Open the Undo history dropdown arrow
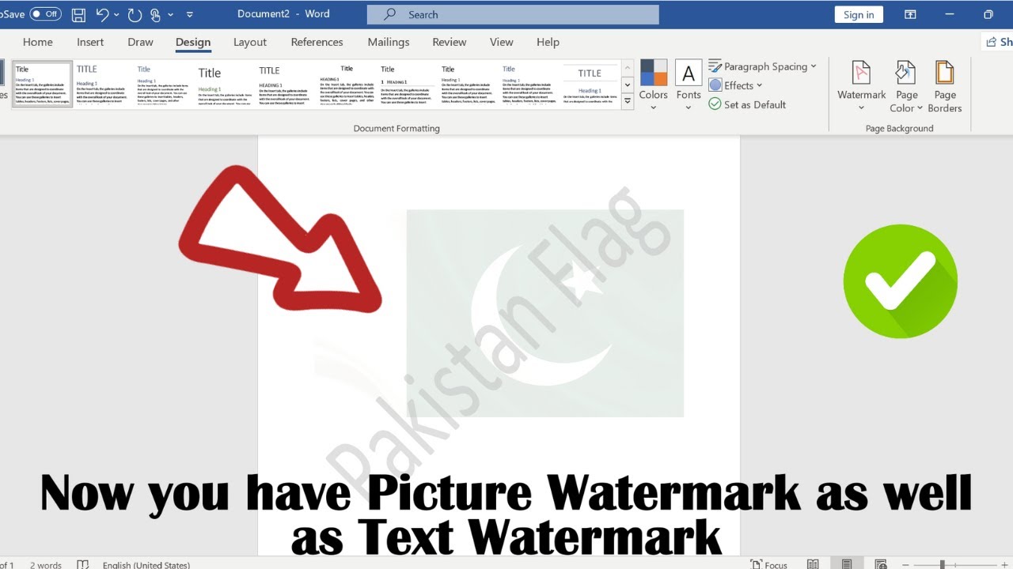The height and width of the screenshot is (569, 1013). tap(117, 14)
